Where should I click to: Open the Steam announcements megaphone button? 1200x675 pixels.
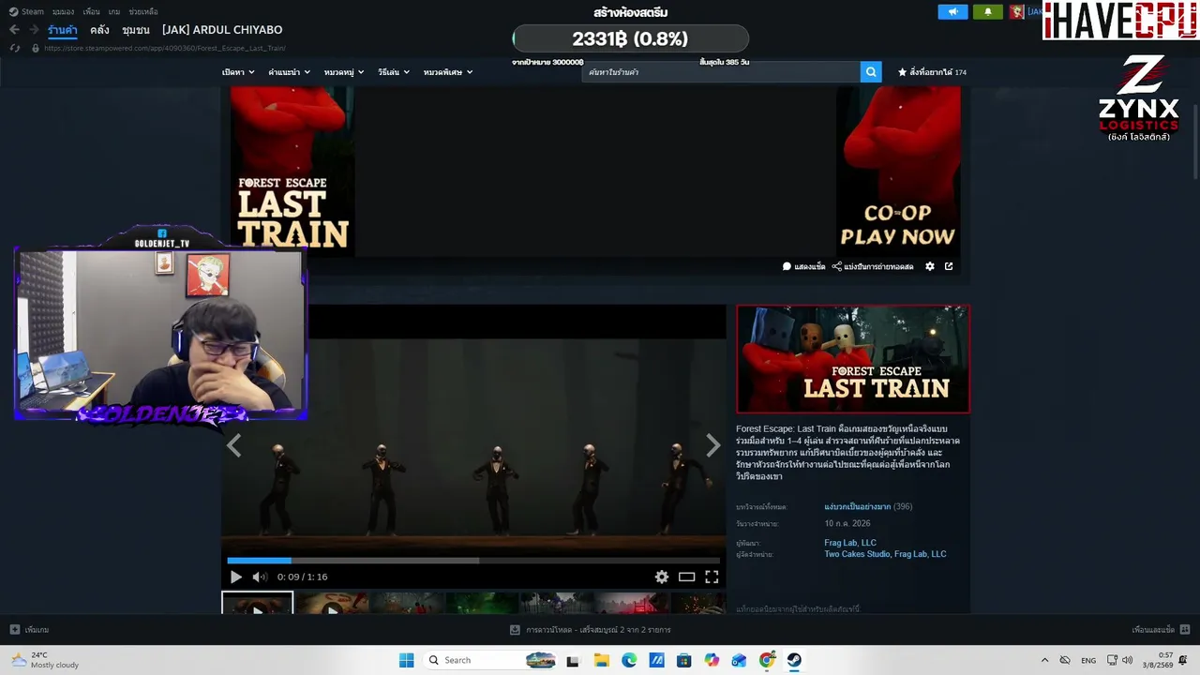click(x=952, y=12)
